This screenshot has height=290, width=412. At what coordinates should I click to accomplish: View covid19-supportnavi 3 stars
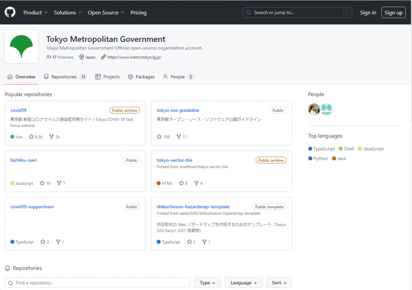click(x=45, y=242)
